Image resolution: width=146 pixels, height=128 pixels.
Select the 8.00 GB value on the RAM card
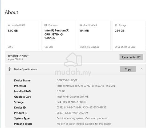click(13, 31)
